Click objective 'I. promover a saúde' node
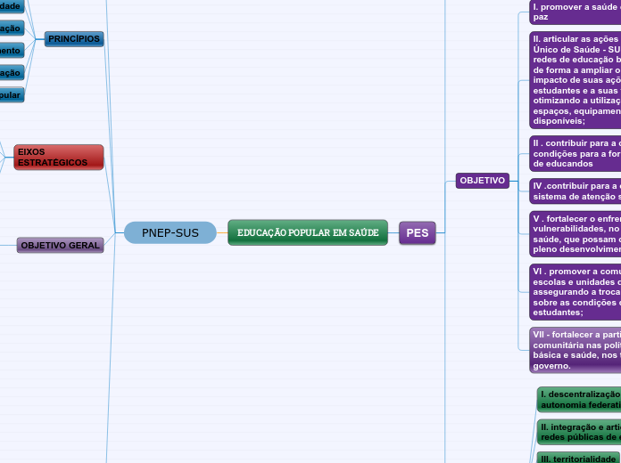Screen dimensions: 621x463 (x=575, y=12)
